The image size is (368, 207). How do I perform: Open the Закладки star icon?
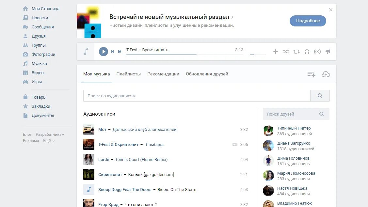tap(25, 106)
